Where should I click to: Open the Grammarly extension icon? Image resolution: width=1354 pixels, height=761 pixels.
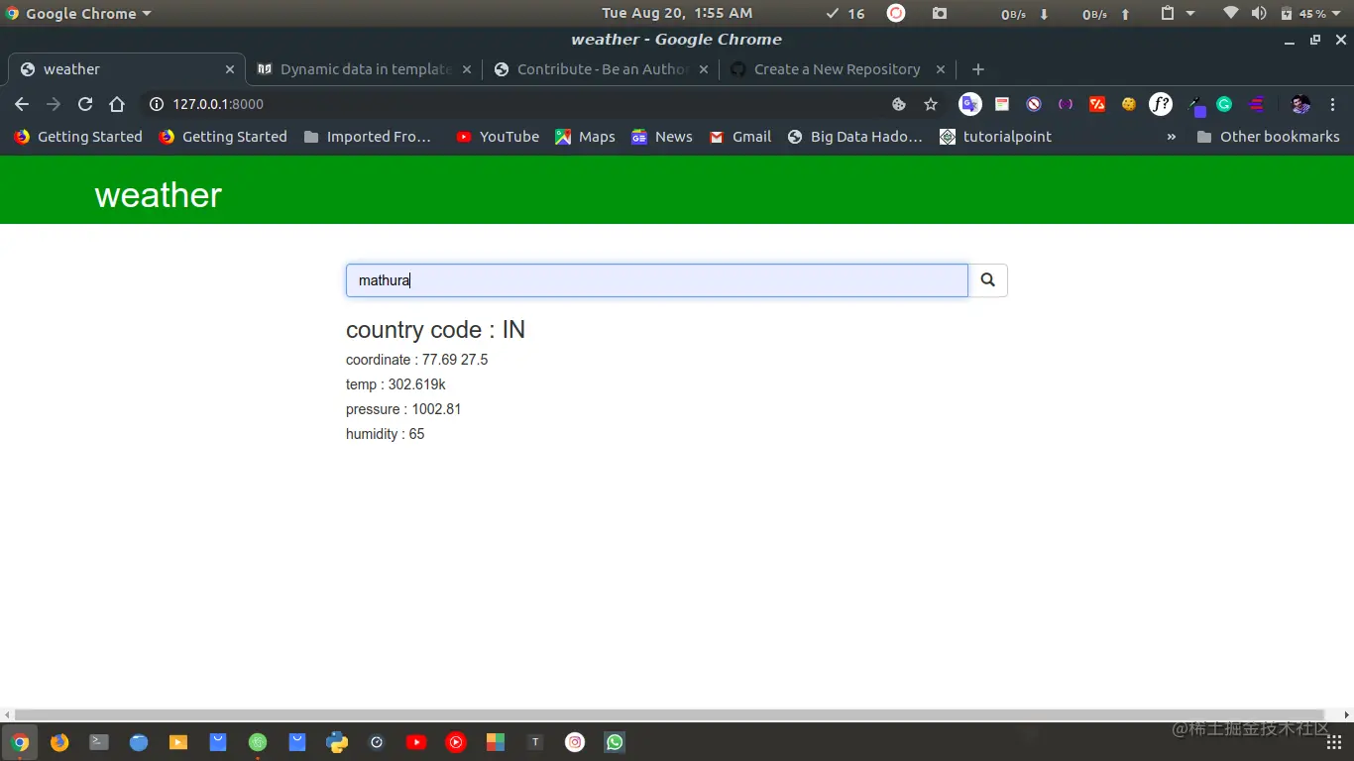(1224, 104)
